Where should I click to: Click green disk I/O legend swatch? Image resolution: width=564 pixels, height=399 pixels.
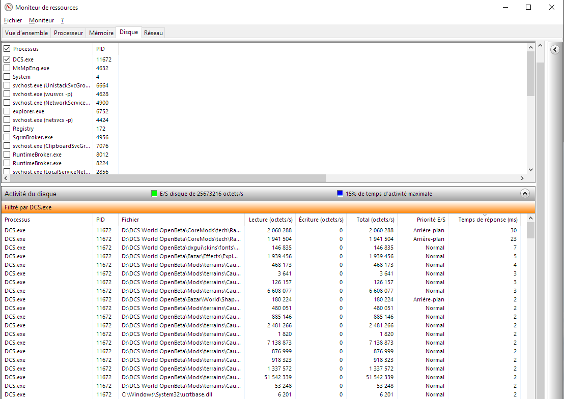tap(154, 194)
